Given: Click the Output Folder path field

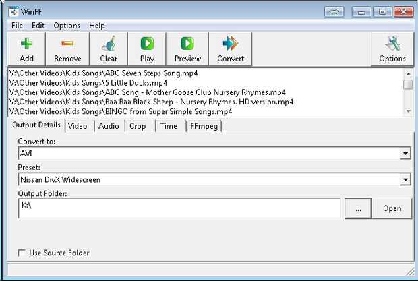Looking at the screenshot, I should (179, 208).
